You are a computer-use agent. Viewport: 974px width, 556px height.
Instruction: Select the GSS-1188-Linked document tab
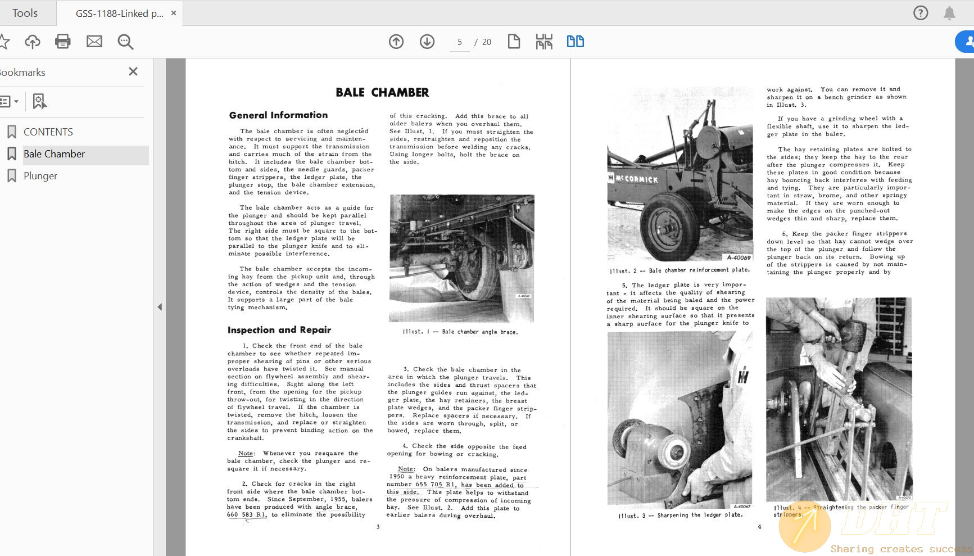[119, 13]
